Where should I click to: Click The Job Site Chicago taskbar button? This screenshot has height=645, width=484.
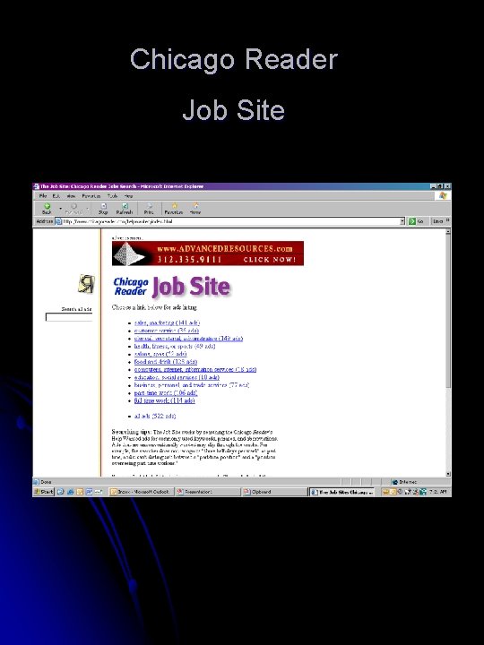pyautogui.click(x=342, y=492)
